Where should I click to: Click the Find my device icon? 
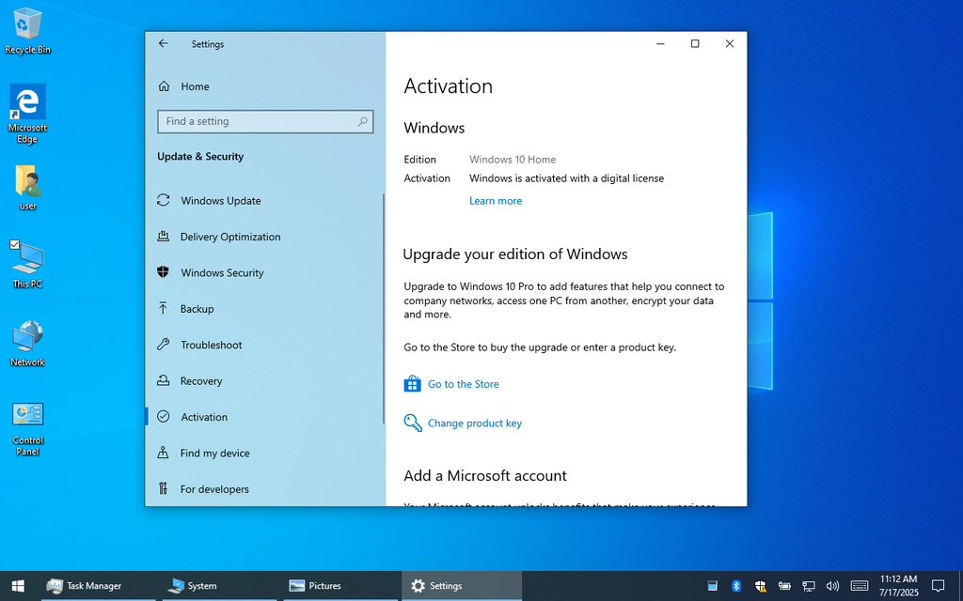pyautogui.click(x=163, y=453)
